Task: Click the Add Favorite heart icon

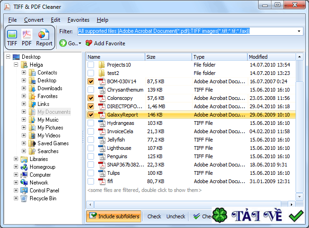Action: pos(88,43)
